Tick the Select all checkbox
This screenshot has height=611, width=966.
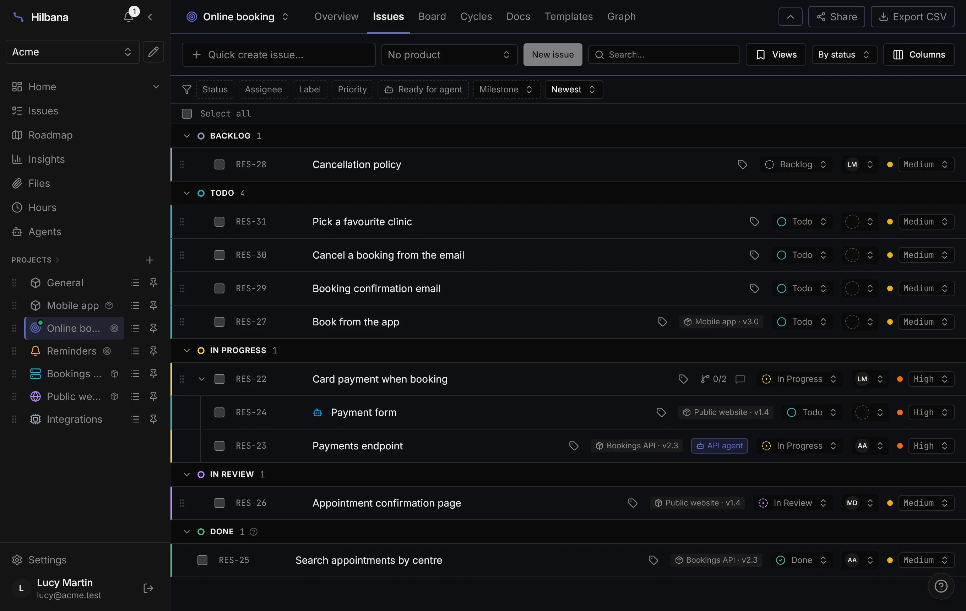[186, 114]
